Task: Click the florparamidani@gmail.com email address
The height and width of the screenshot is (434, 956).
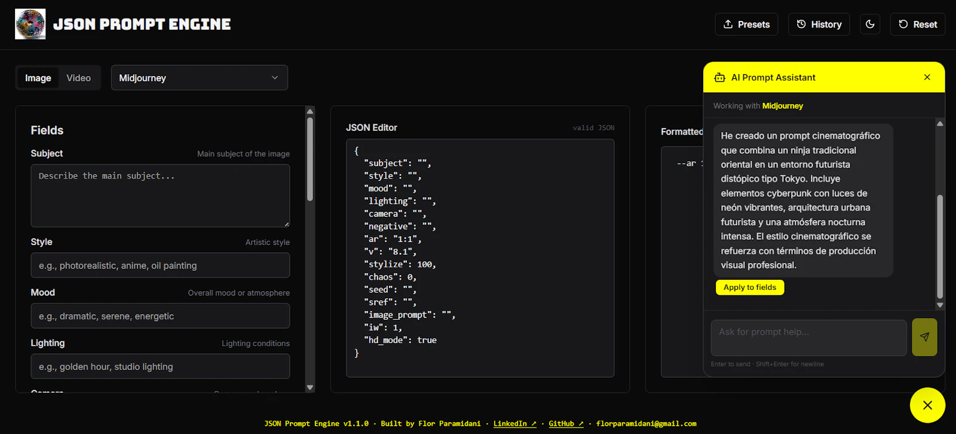Action: [x=646, y=424]
